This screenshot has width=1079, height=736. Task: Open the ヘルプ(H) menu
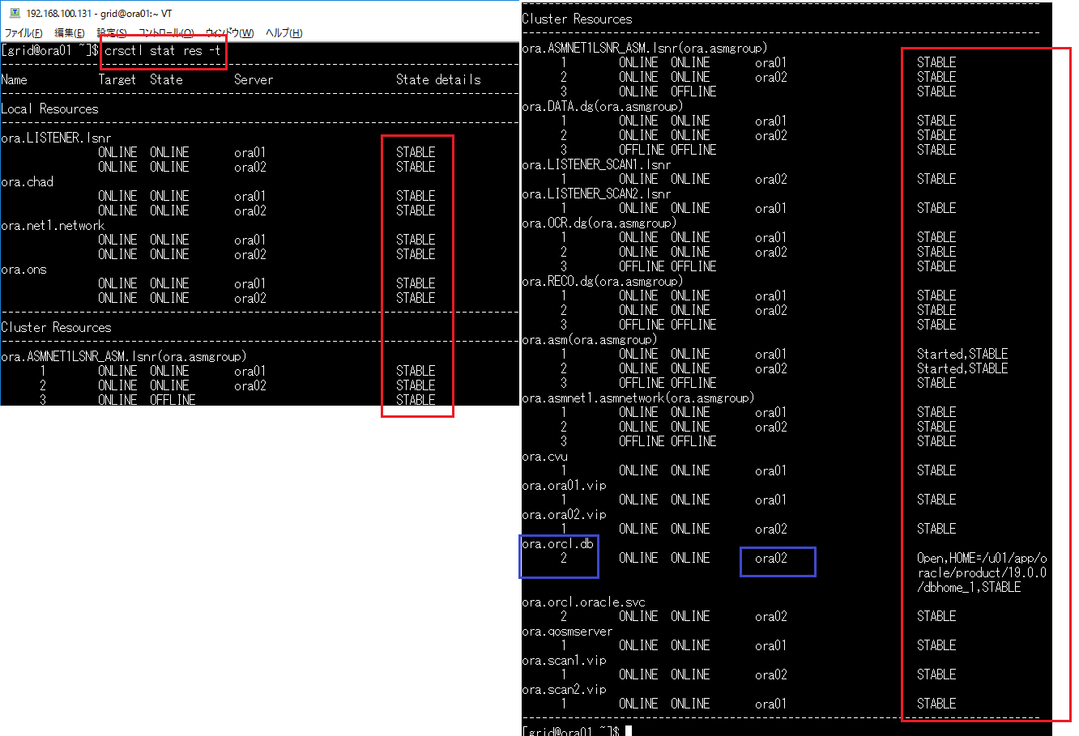(x=284, y=33)
